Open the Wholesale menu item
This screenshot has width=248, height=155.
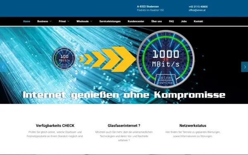[x=82, y=21]
